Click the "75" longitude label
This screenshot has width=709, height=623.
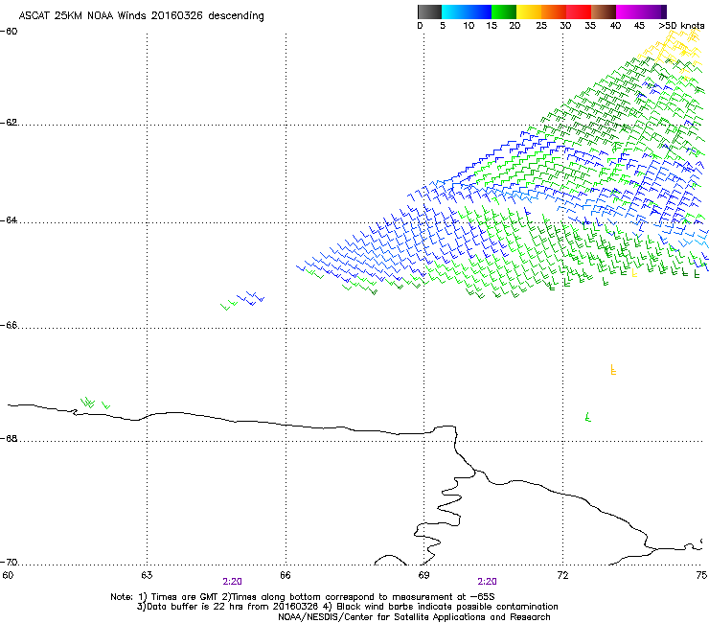701,575
